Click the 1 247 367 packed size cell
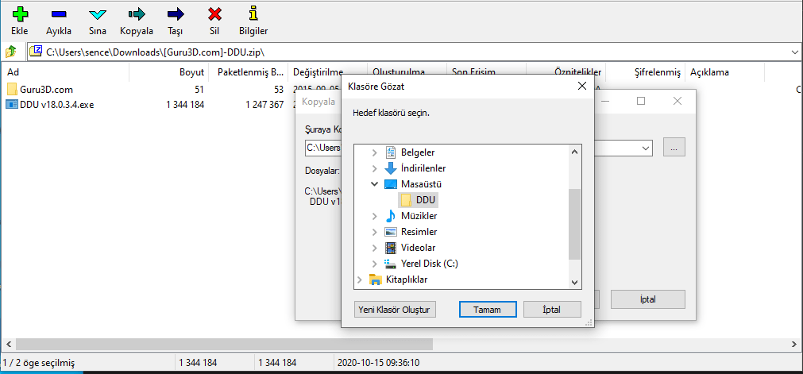 pyautogui.click(x=264, y=105)
